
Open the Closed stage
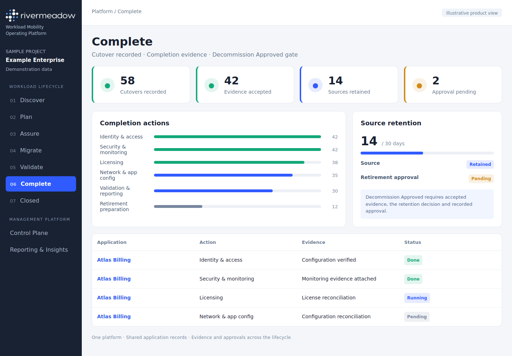pyautogui.click(x=41, y=201)
